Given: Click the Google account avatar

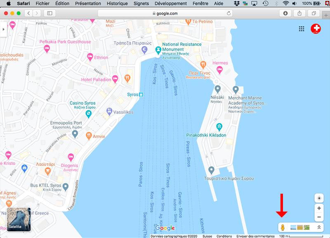Looking at the screenshot, I should (316, 28).
